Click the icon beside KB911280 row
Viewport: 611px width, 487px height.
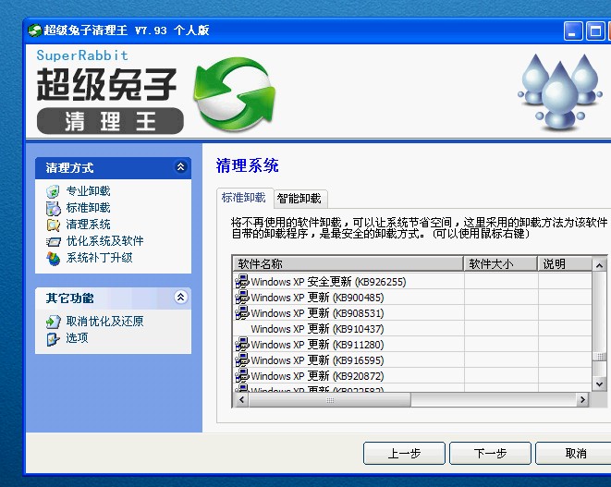(x=242, y=345)
